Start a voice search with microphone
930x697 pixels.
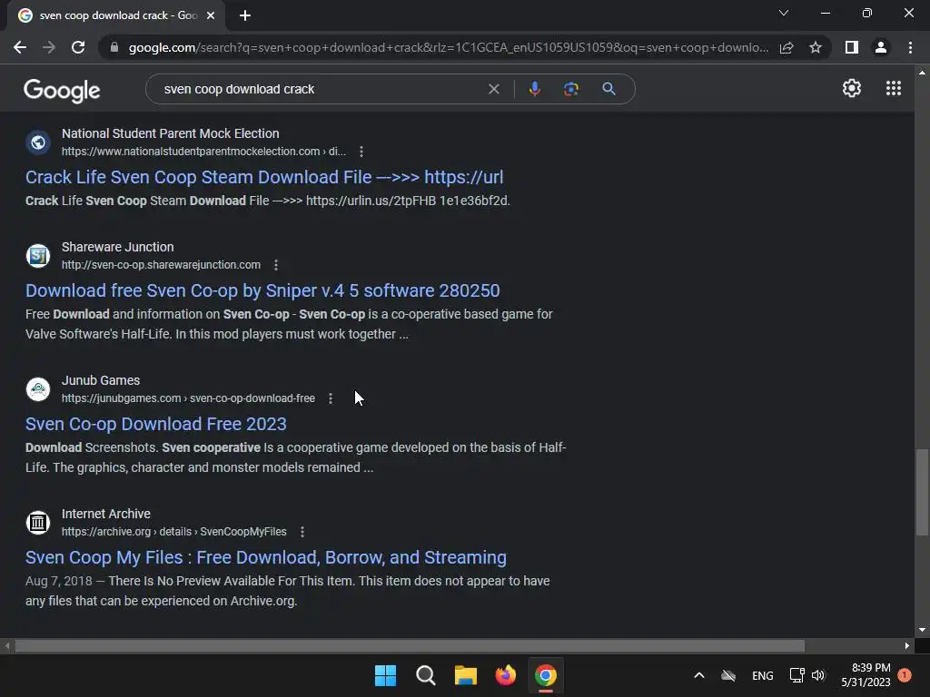534,89
